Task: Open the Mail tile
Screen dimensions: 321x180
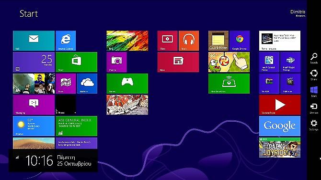Action: point(34,41)
